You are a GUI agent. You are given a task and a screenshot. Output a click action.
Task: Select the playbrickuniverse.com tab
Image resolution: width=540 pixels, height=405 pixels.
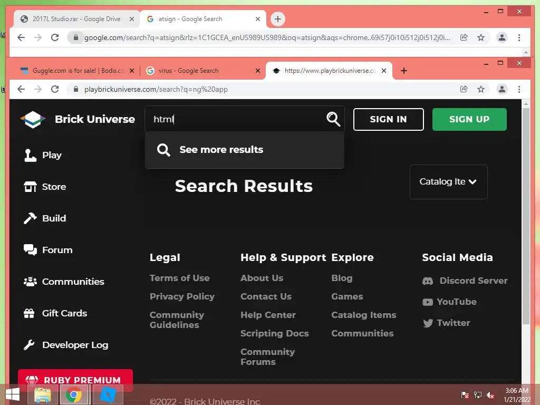(x=330, y=71)
